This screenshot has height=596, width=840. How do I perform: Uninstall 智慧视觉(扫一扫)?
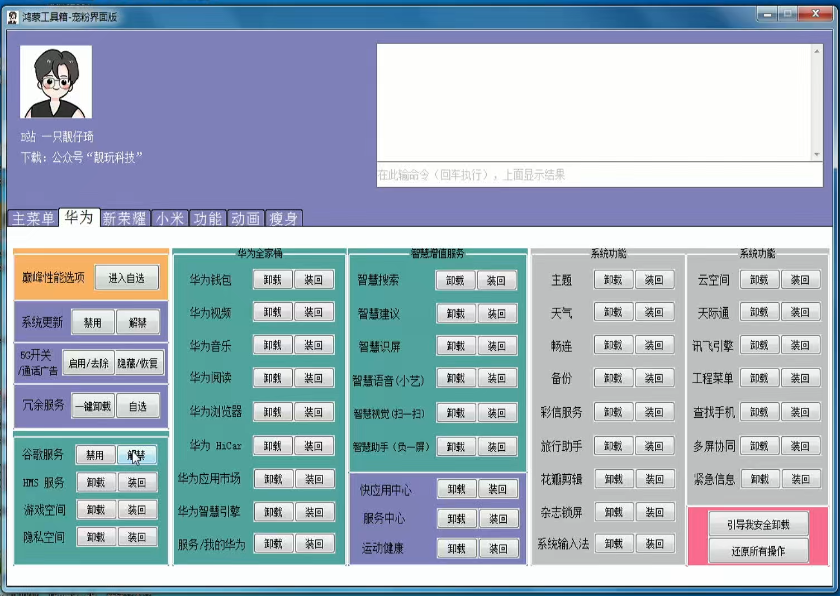tap(456, 413)
